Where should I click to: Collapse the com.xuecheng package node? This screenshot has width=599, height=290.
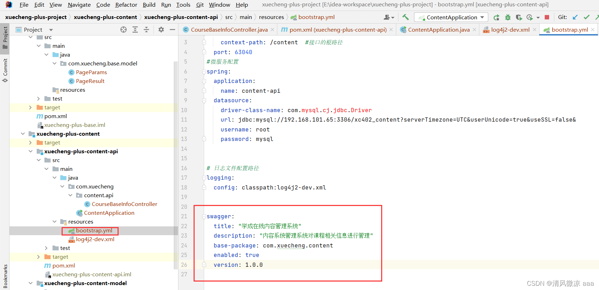(62, 187)
